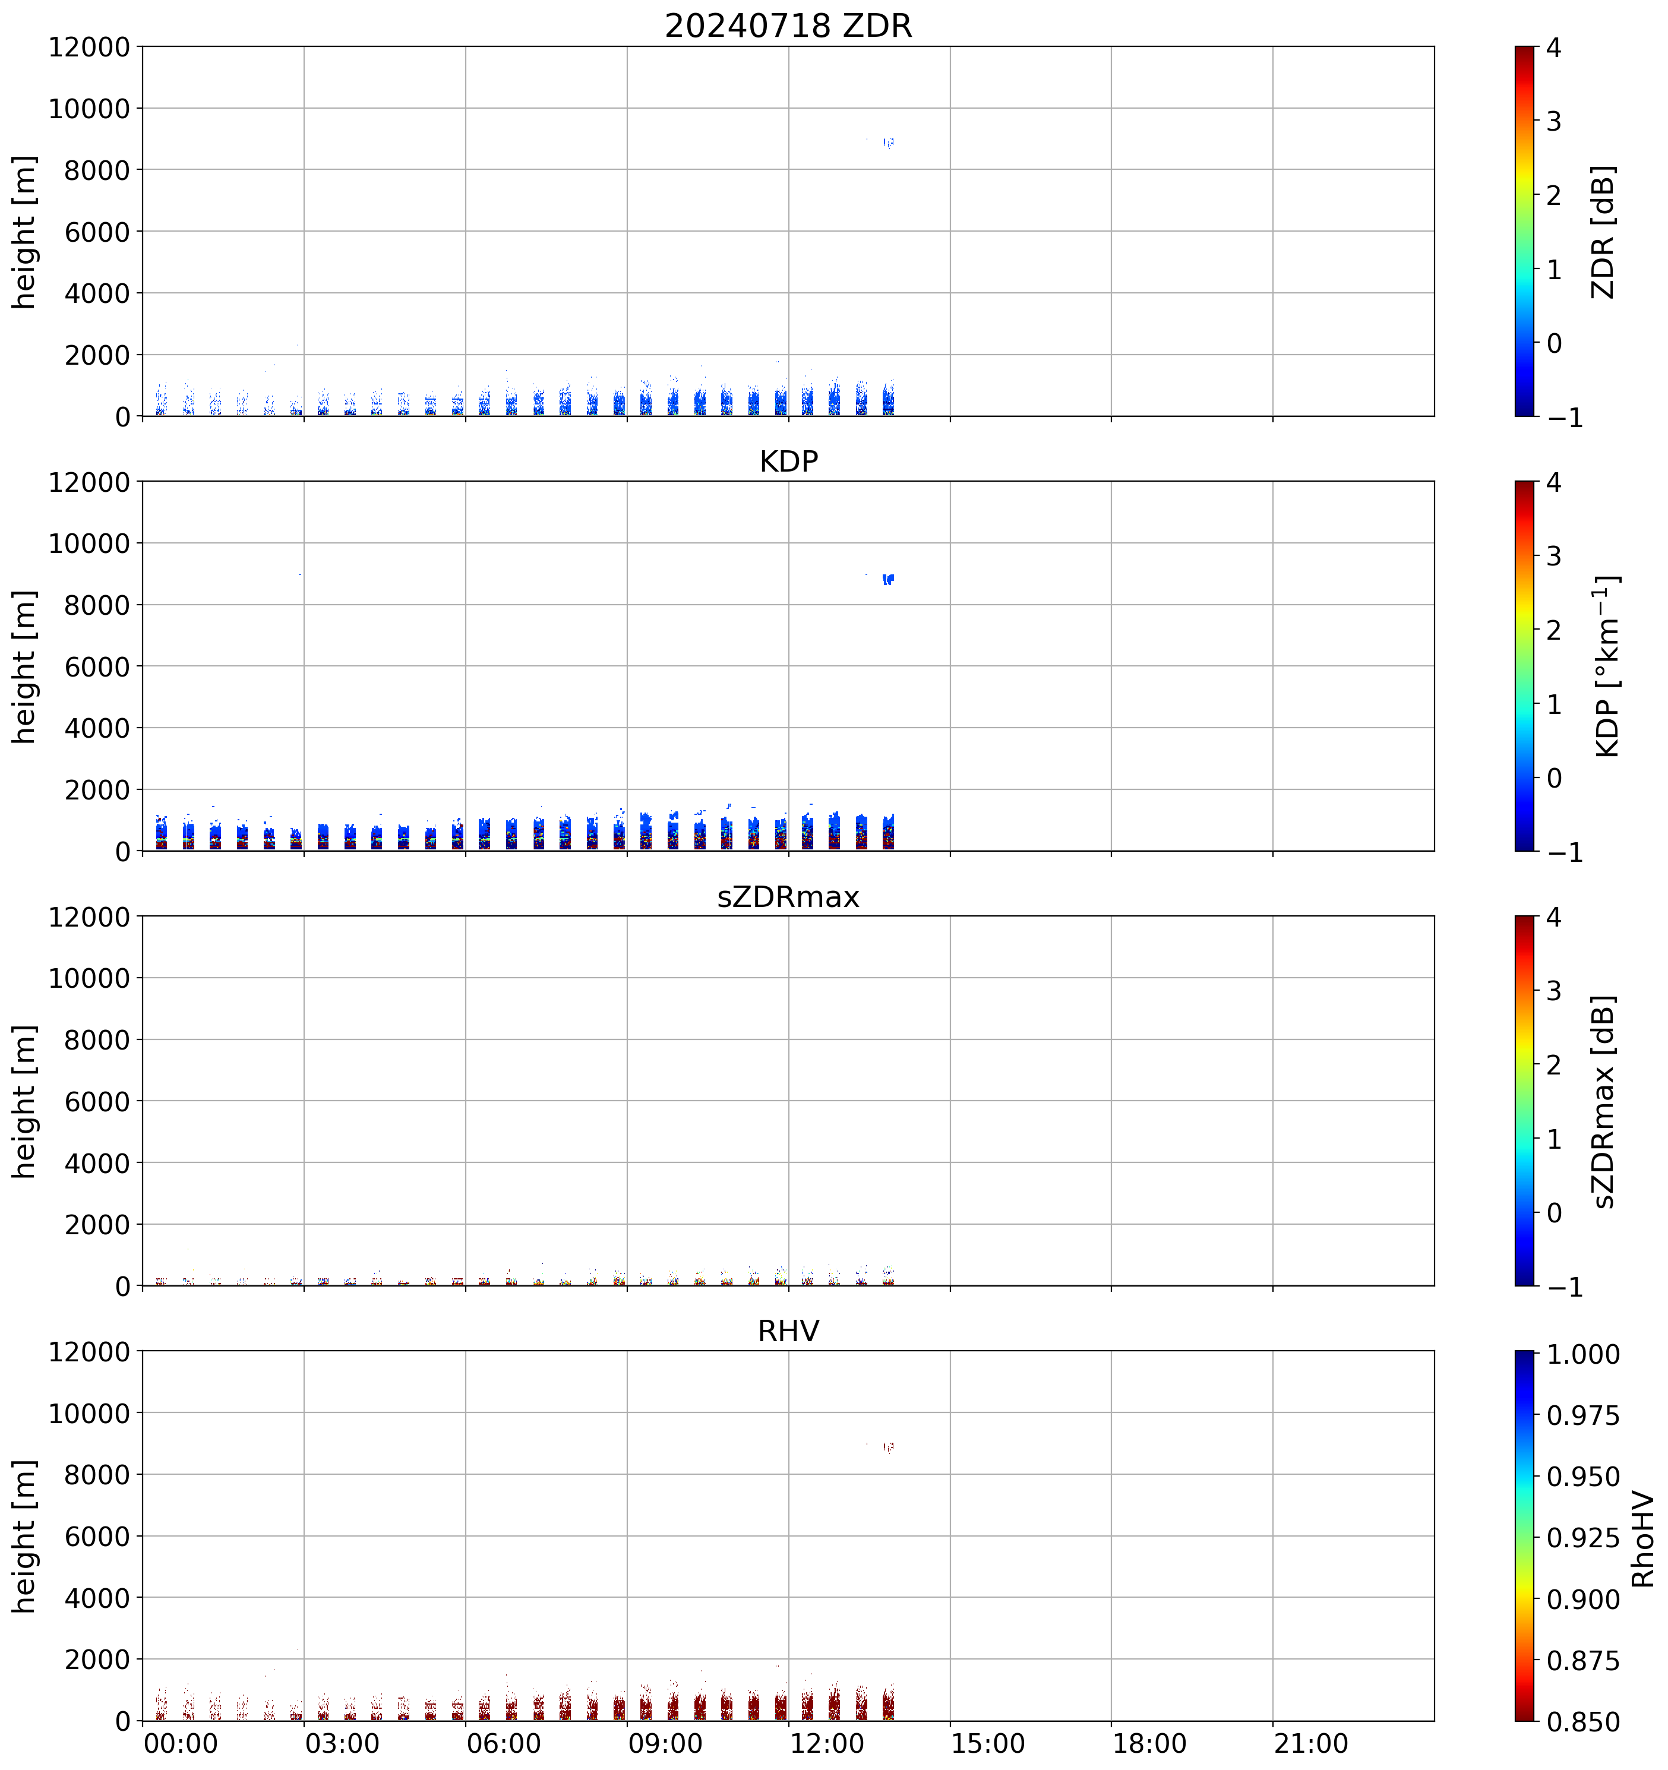This screenshot has height=1770, width=1668.
Task: Click the sZDRmax colorbar gradient
Action: [x=1524, y=1101]
